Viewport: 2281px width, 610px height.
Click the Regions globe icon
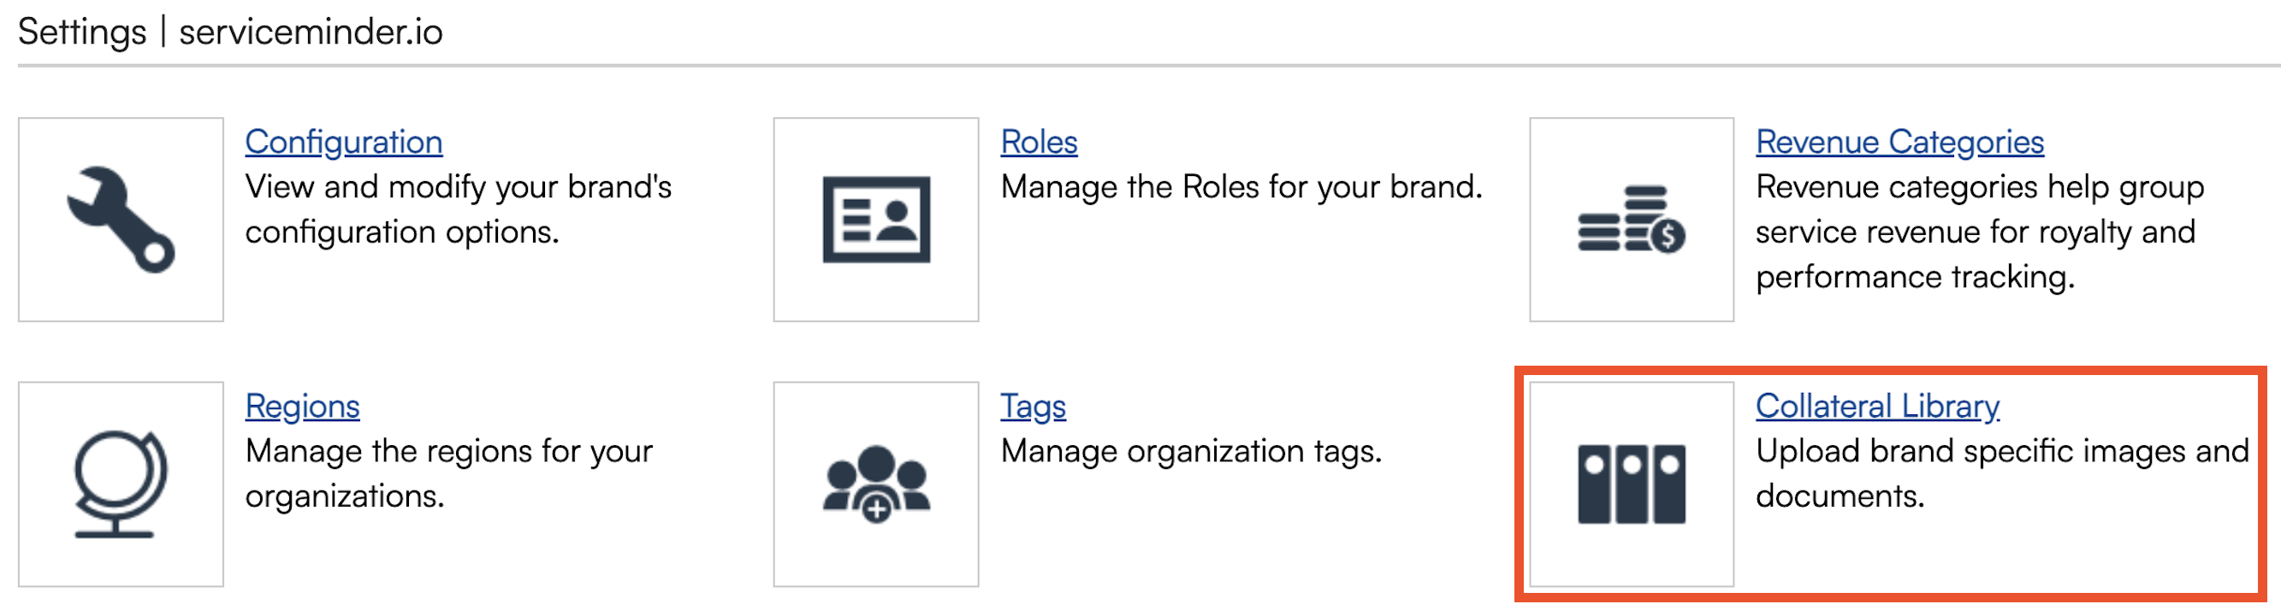[121, 484]
